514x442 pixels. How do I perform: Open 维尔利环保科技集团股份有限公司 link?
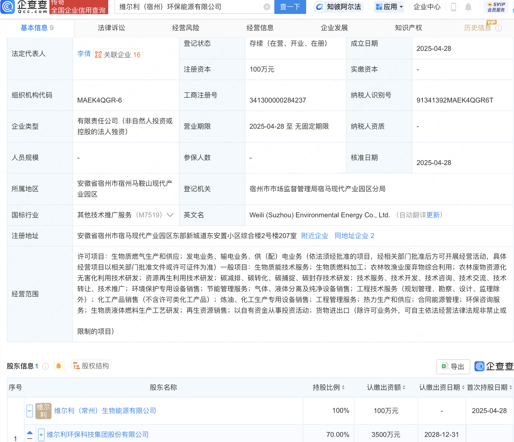point(98,435)
